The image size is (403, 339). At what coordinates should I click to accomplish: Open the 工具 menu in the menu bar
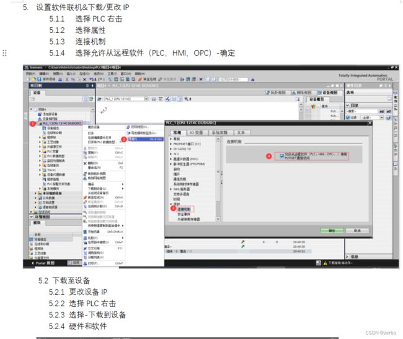point(112,74)
